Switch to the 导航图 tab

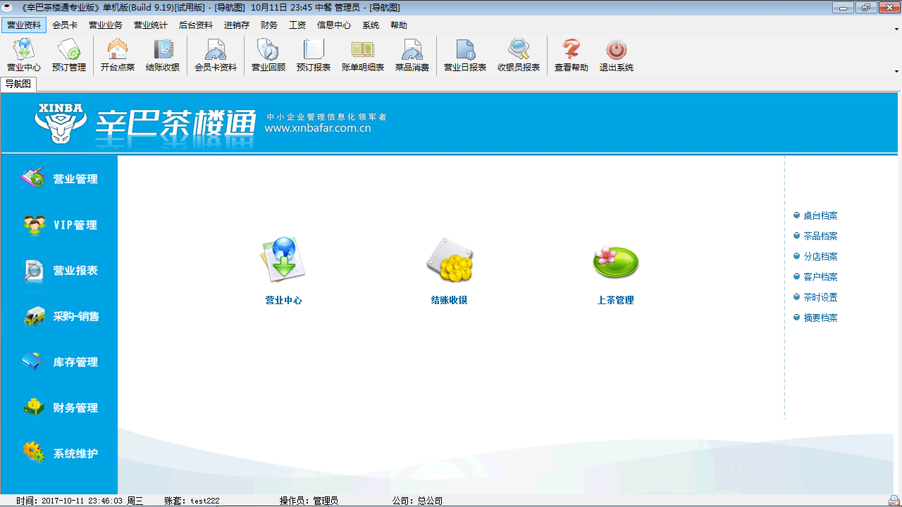(x=18, y=84)
